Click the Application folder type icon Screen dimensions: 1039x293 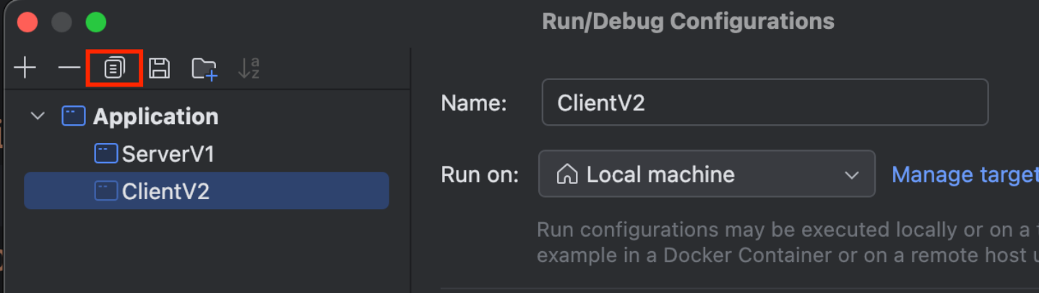click(74, 116)
